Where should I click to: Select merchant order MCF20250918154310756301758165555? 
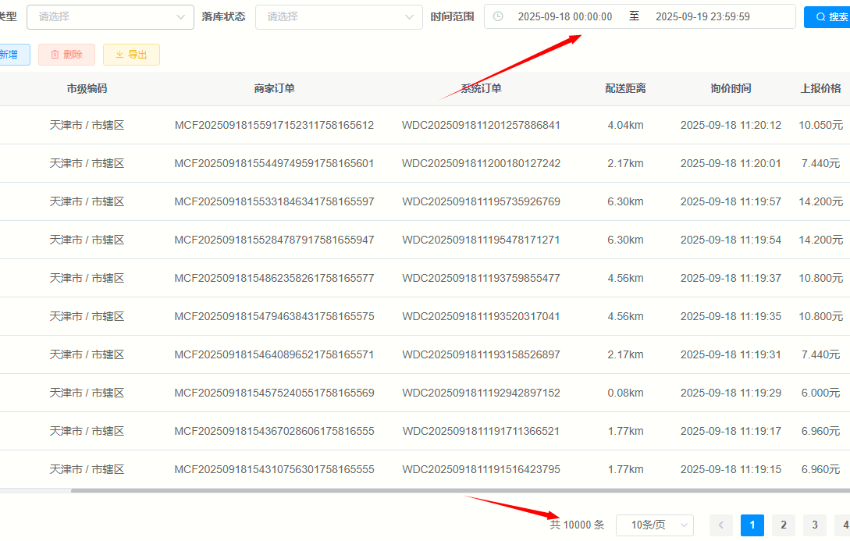coord(274,469)
